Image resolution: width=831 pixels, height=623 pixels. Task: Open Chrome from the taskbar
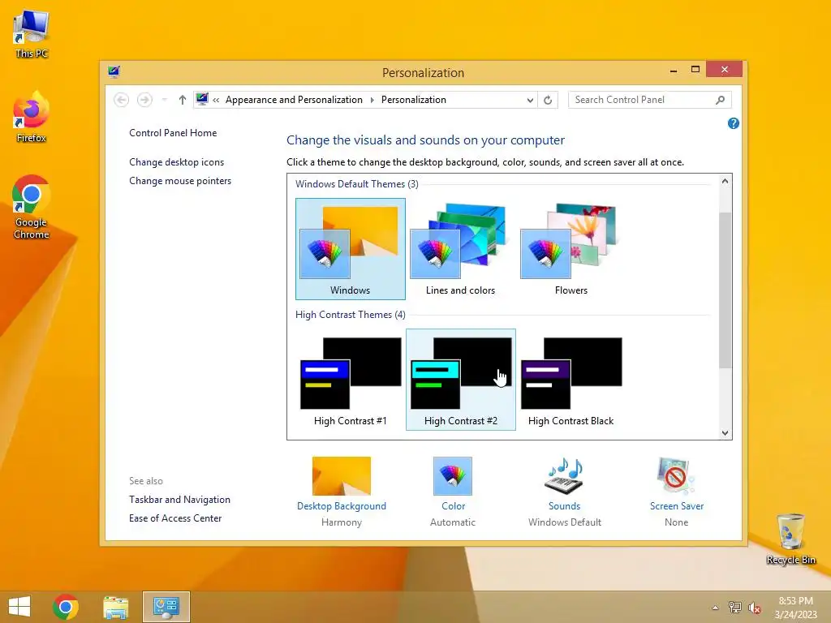pyautogui.click(x=66, y=607)
